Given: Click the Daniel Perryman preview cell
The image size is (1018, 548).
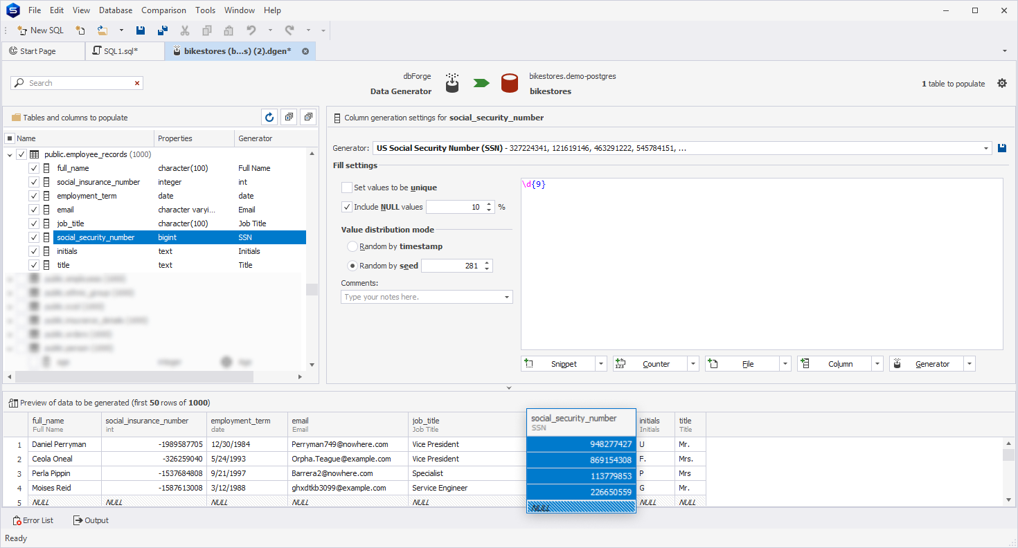Looking at the screenshot, I should [x=65, y=444].
